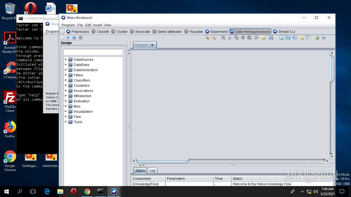Switch to Experiment perspective
Viewport: 351px width, 197px height.
pyautogui.click(x=216, y=31)
